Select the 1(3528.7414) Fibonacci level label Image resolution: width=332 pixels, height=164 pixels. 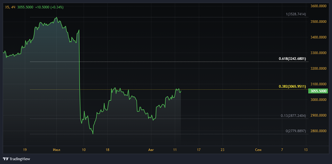(x=296, y=14)
